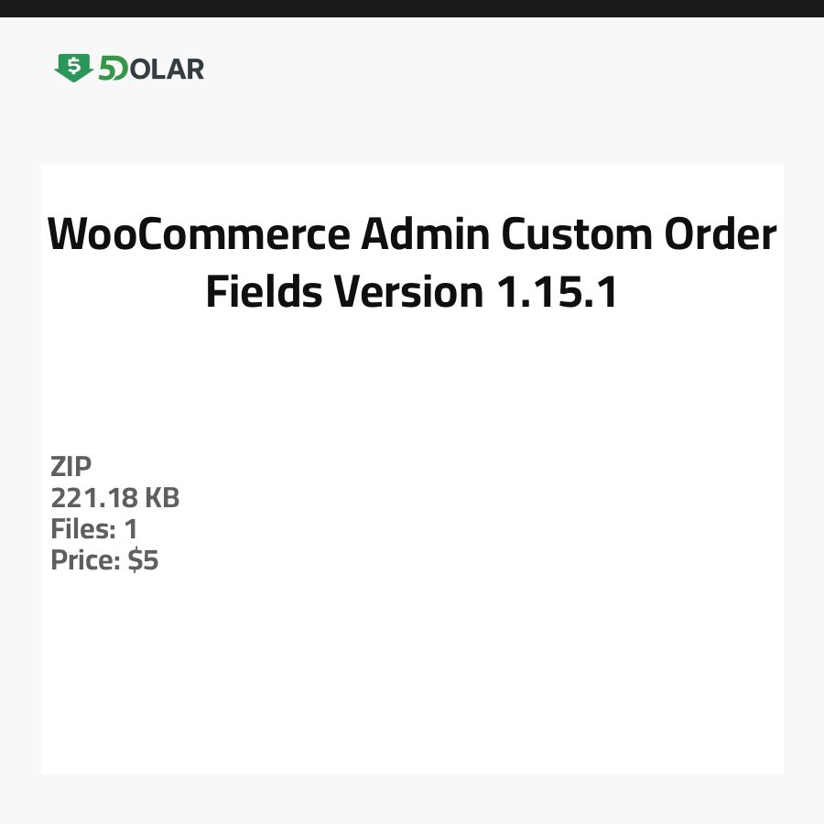Click the $5 price value
The height and width of the screenshot is (824, 824).
(x=144, y=560)
